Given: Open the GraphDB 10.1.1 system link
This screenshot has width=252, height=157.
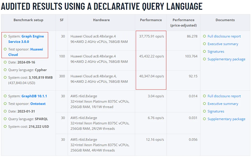Looking at the screenshot, I should click(x=34, y=96).
